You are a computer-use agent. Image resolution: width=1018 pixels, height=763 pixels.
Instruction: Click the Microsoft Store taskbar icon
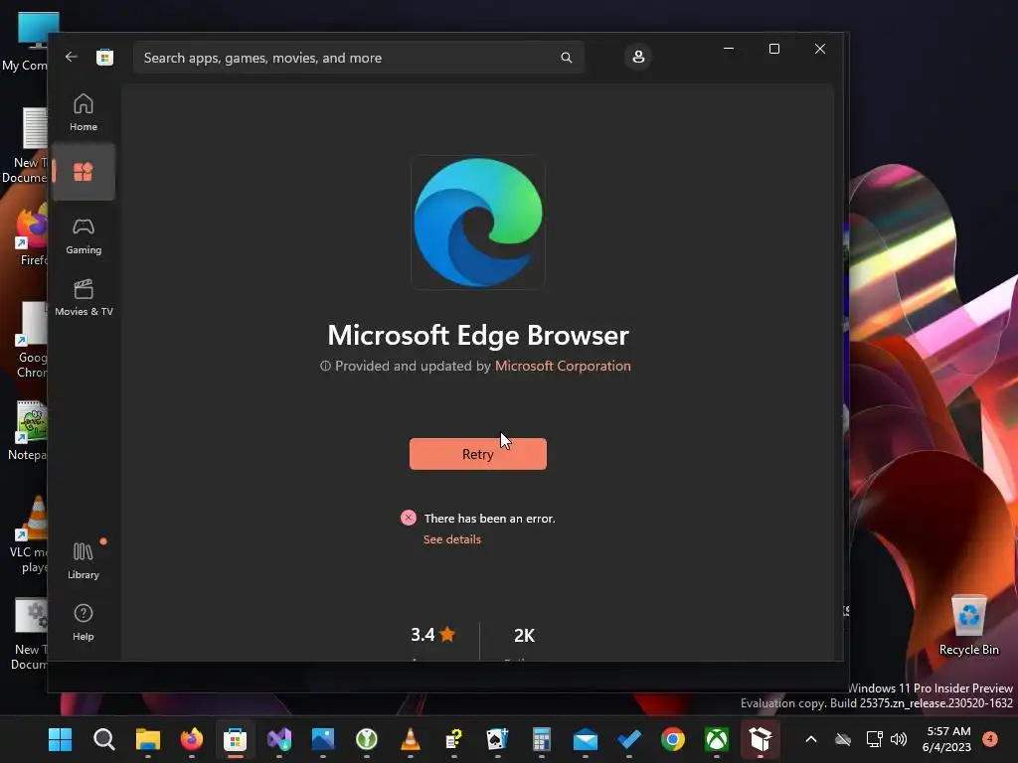[235, 739]
